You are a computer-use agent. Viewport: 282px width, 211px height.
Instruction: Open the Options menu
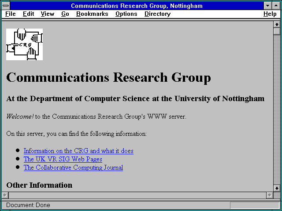(x=126, y=14)
